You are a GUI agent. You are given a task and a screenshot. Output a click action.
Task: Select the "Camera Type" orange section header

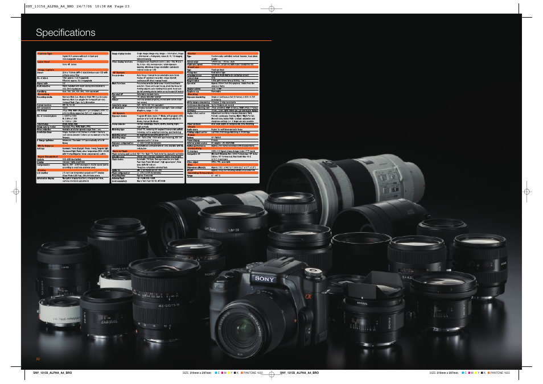coord(73,53)
